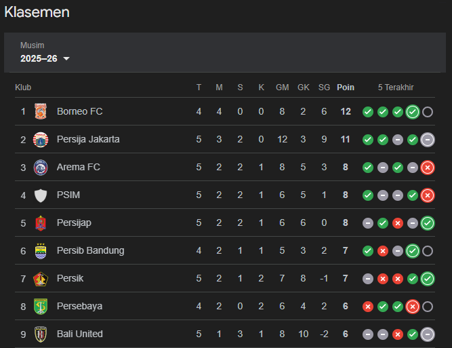Viewport: 452px width, 348px height.
Task: Click the Persijap club crest
Action: (x=41, y=223)
